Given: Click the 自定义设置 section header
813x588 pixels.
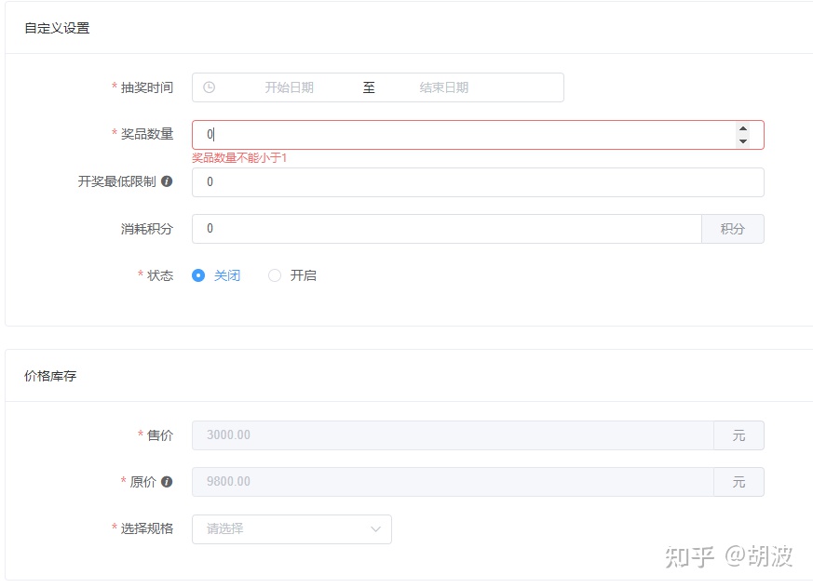Looking at the screenshot, I should tap(57, 28).
